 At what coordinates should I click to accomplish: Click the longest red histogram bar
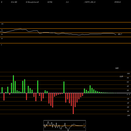pos(73,103)
